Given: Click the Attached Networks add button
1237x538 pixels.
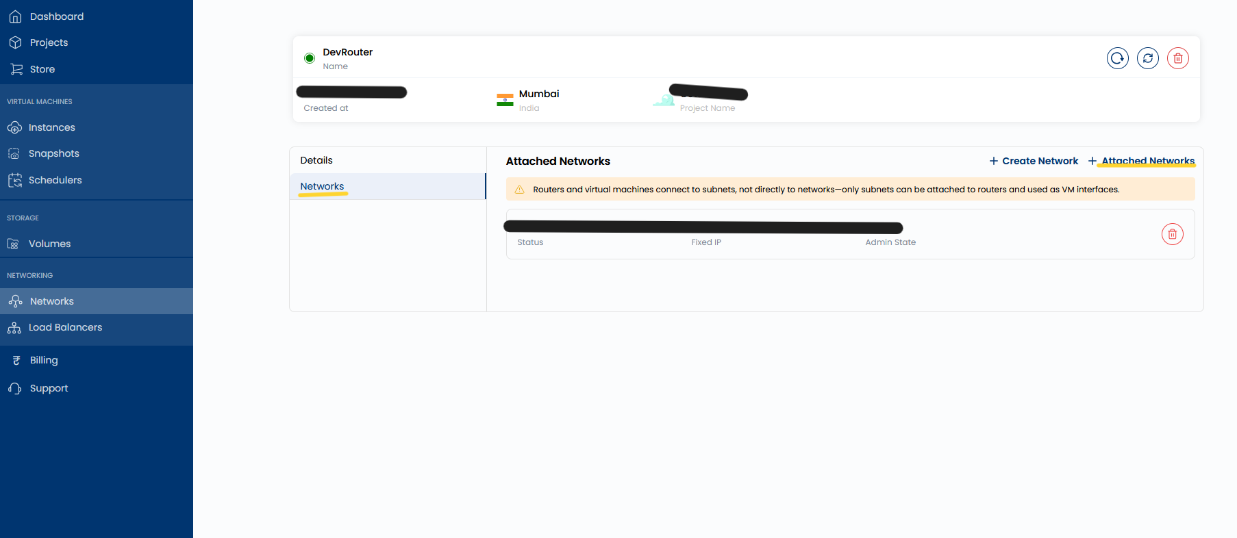Looking at the screenshot, I should coord(1141,161).
